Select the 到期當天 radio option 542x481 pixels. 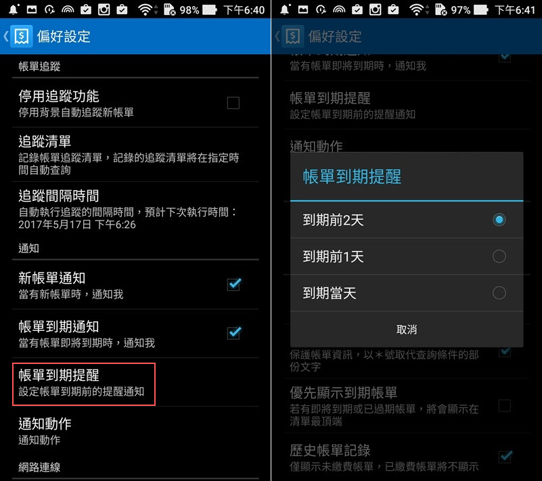tap(407, 293)
